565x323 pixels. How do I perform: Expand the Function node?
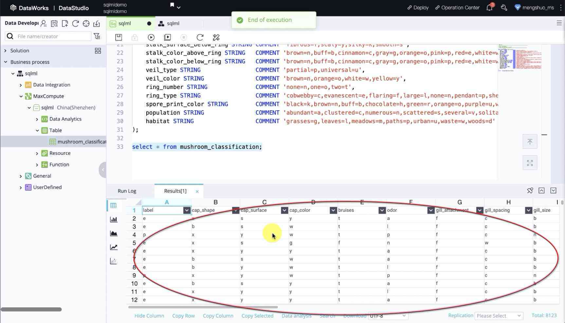(37, 165)
